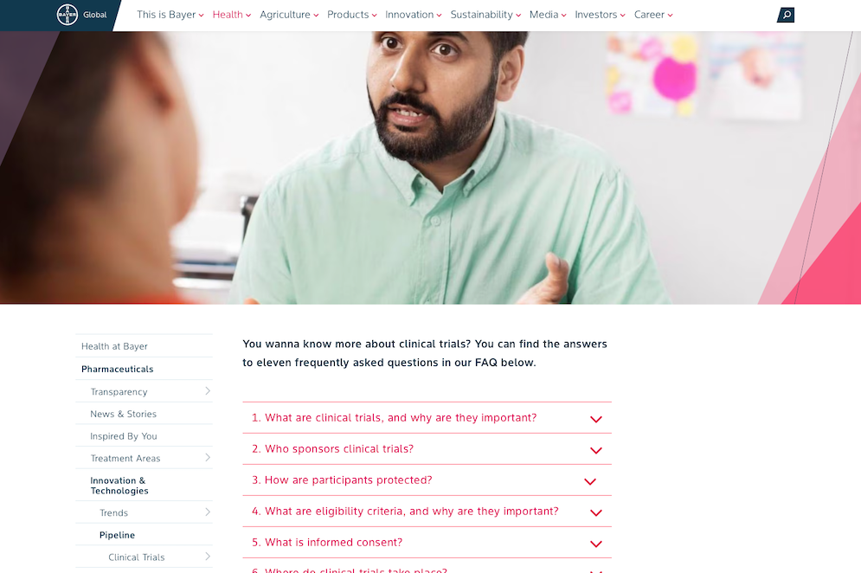The image size is (861, 573).
Task: Select Health at Bayer in sidebar
Action: click(x=114, y=347)
